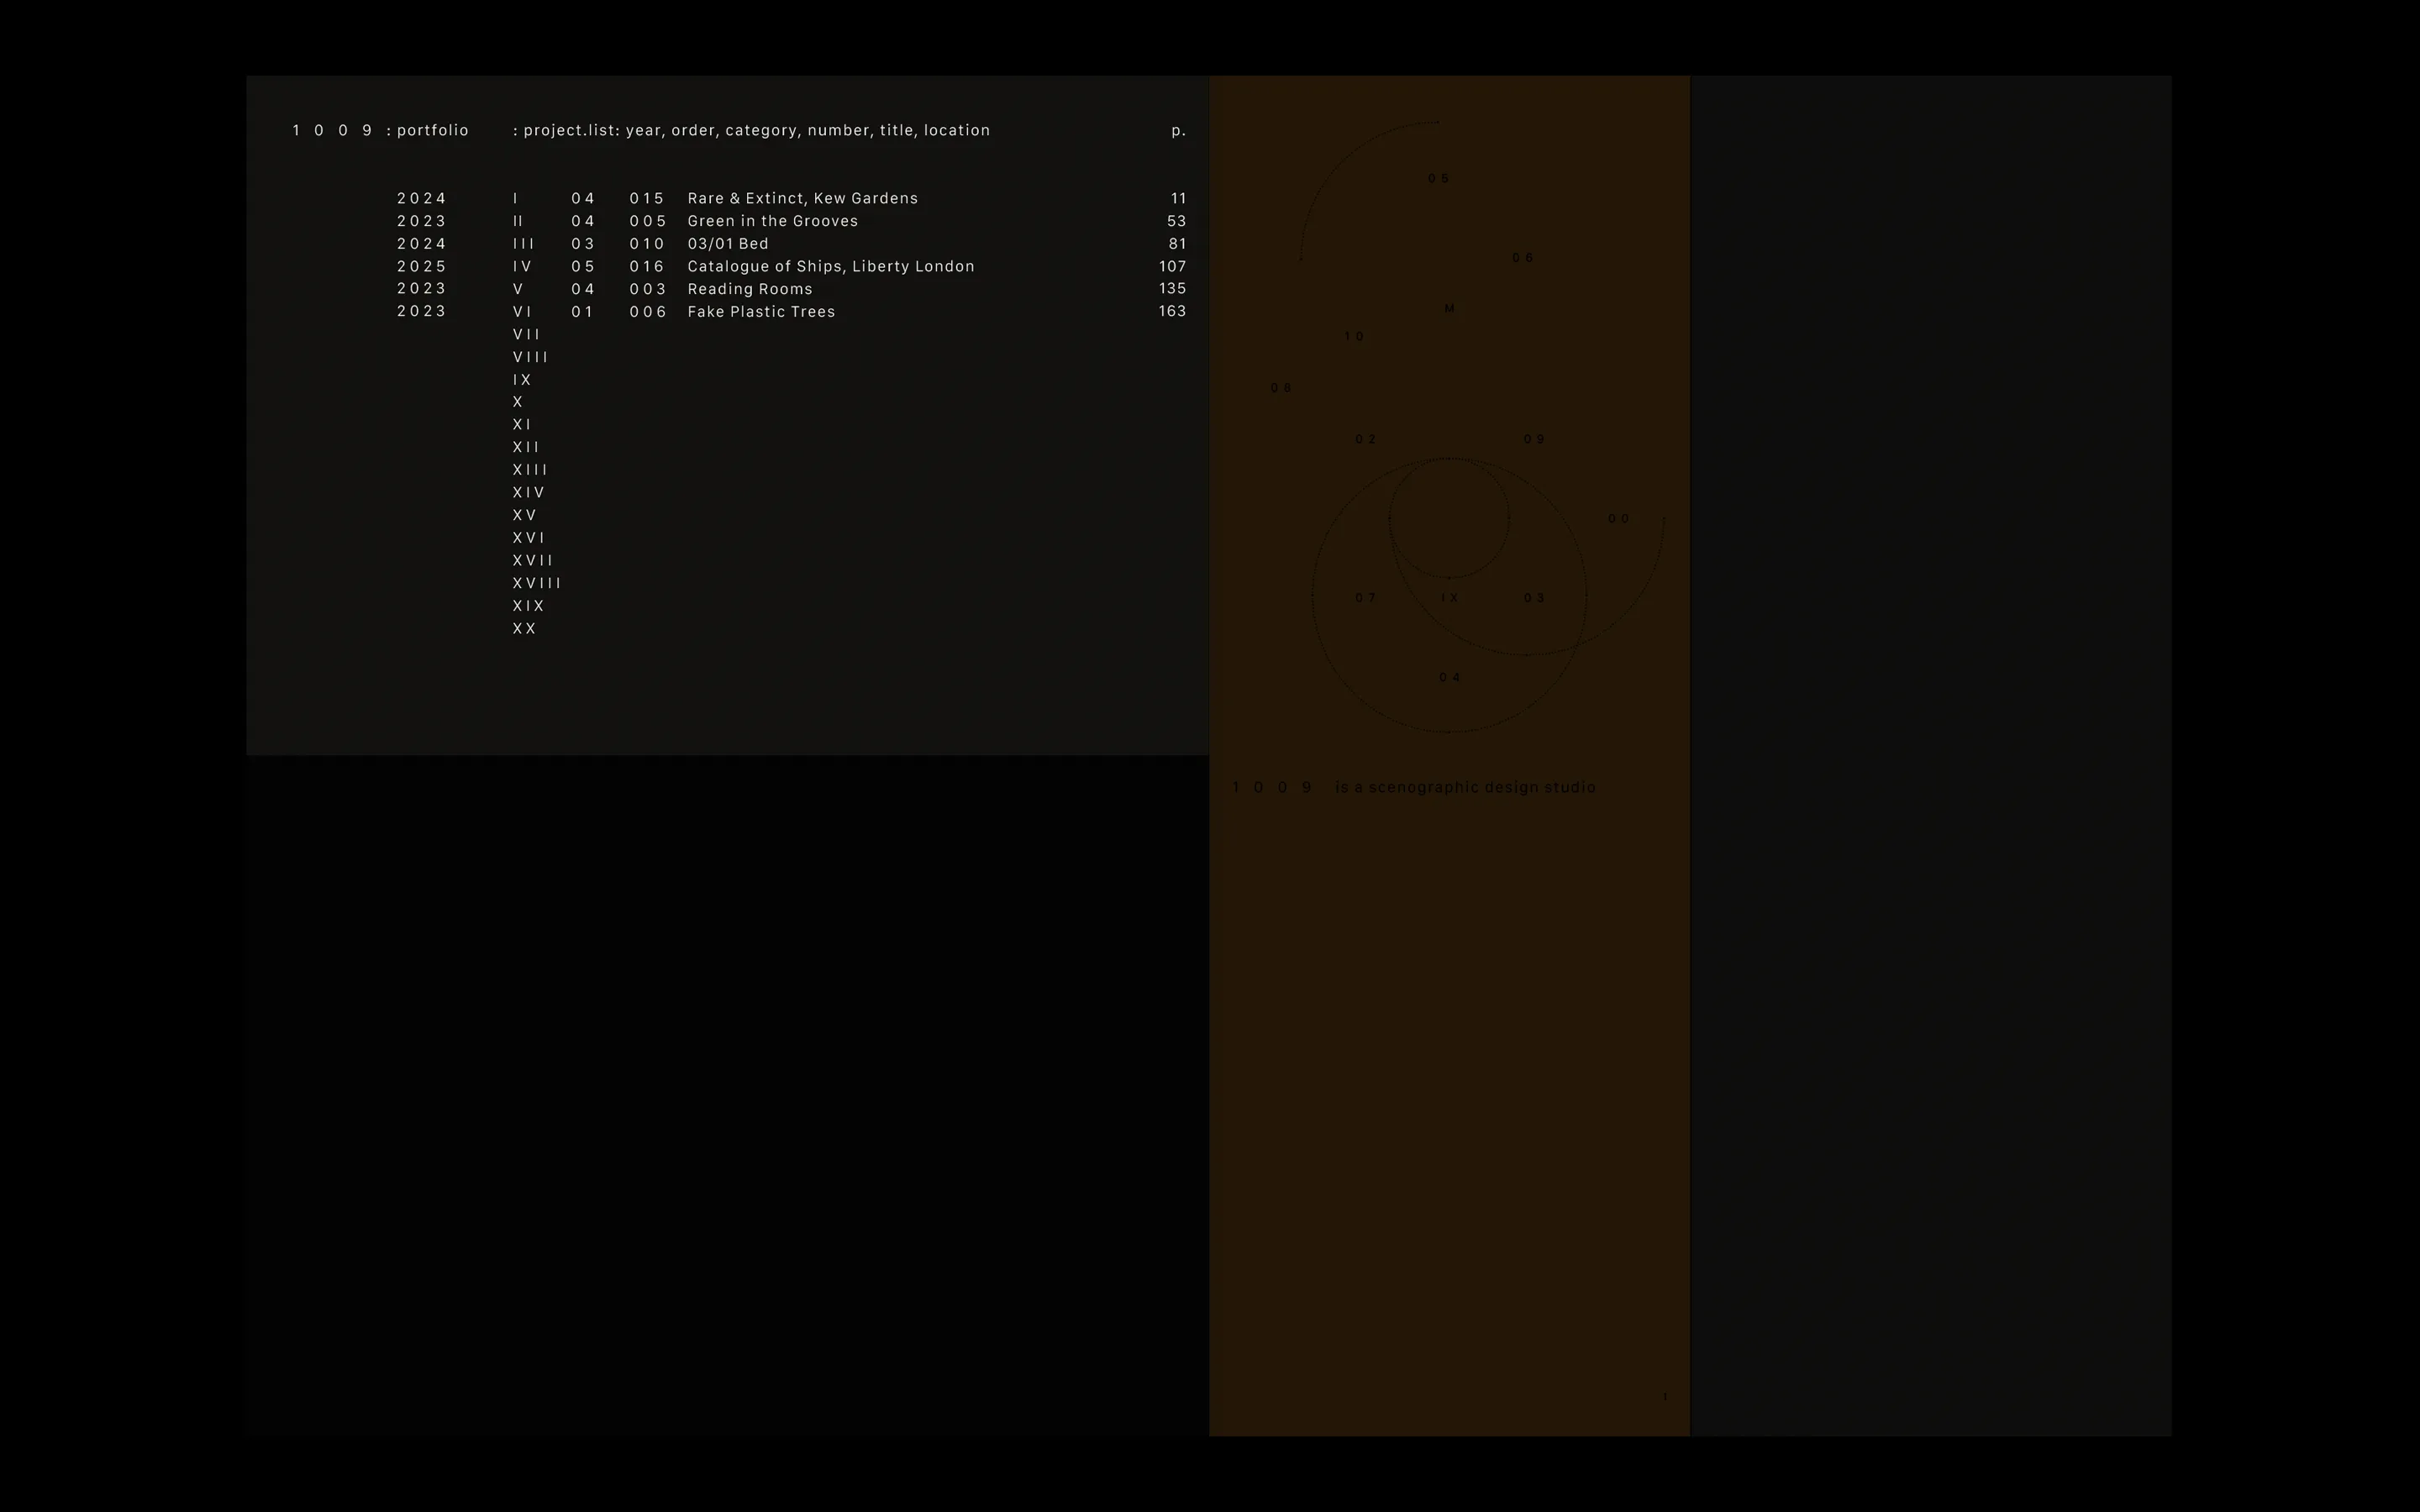This screenshot has height=1512, width=2420.
Task: Jump to page 163 number
Action: pos(1172,311)
